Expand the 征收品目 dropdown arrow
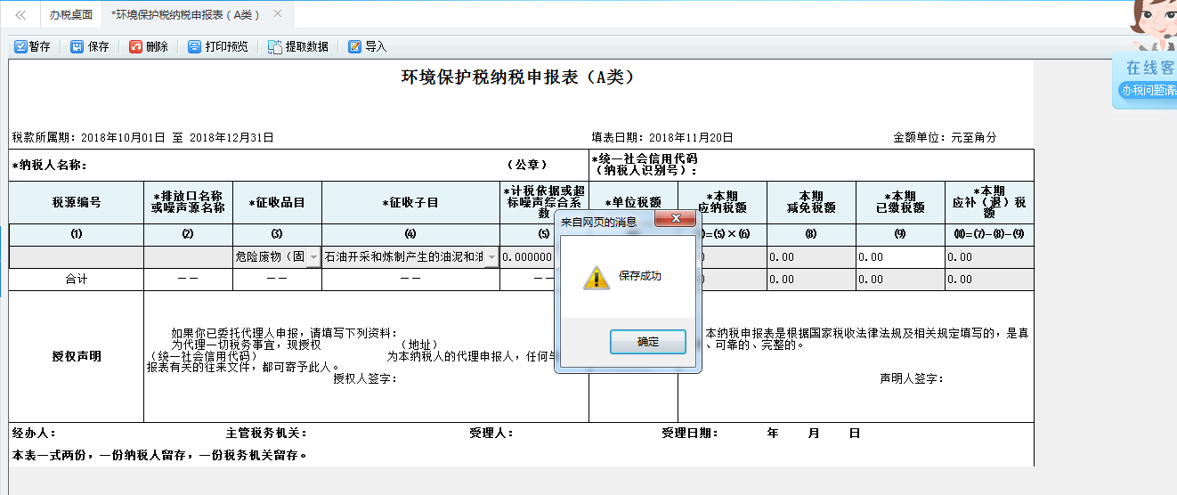Viewport: 1177px width, 495px height. [x=313, y=257]
